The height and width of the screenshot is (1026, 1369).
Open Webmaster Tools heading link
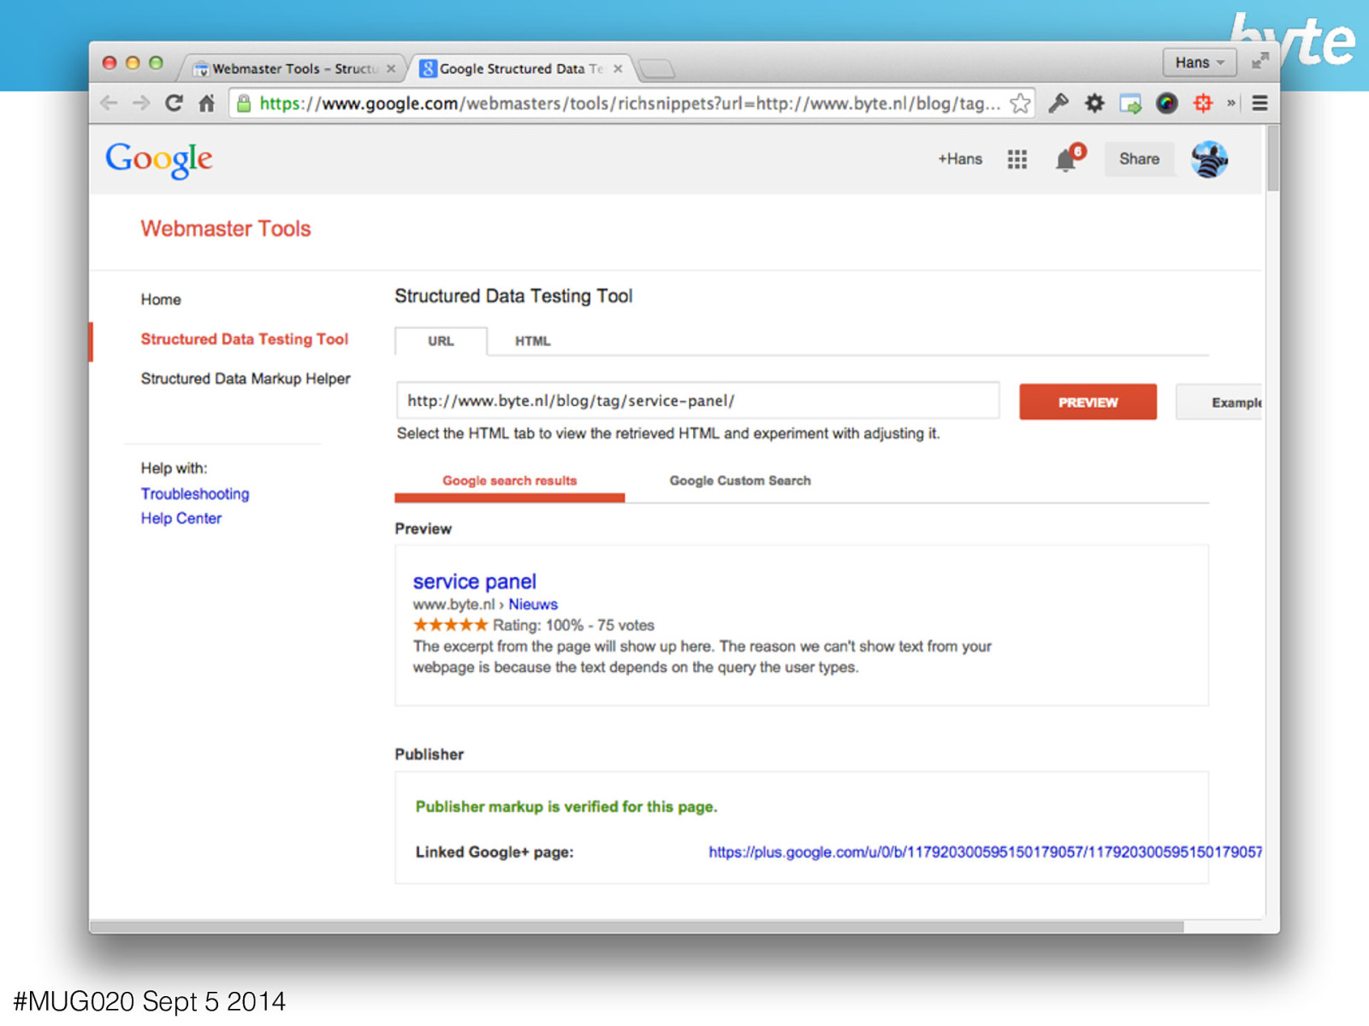[226, 228]
